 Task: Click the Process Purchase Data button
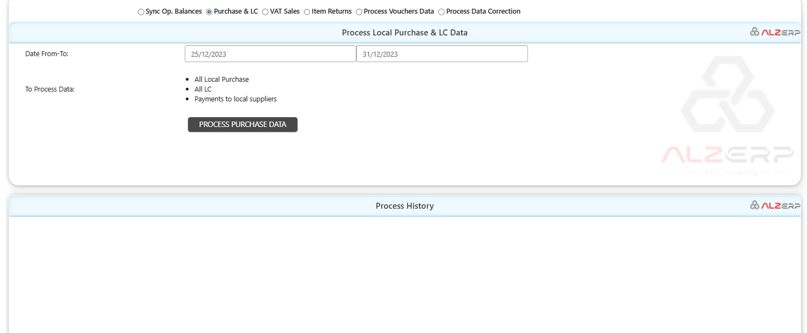pyautogui.click(x=242, y=124)
